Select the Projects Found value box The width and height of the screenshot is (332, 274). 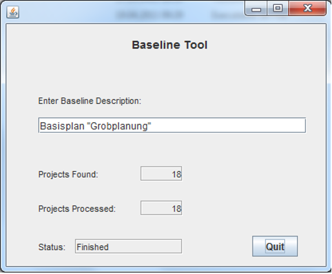point(161,174)
